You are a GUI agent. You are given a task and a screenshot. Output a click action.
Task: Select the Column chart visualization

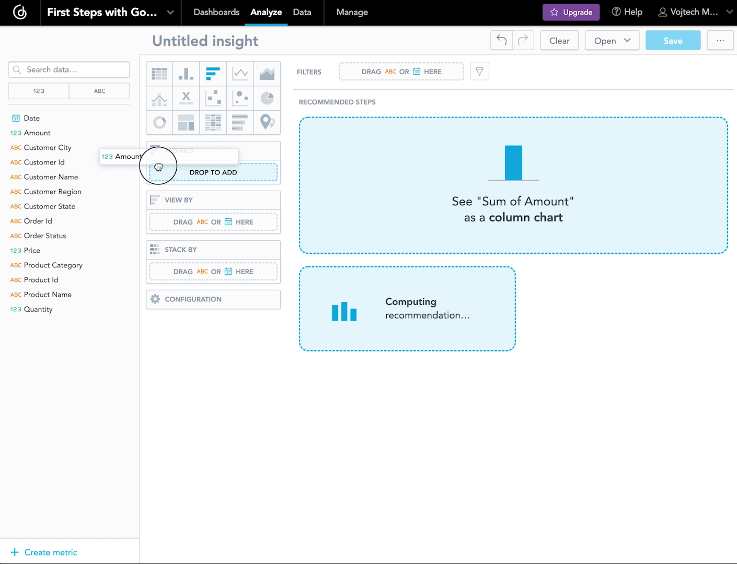(x=186, y=73)
